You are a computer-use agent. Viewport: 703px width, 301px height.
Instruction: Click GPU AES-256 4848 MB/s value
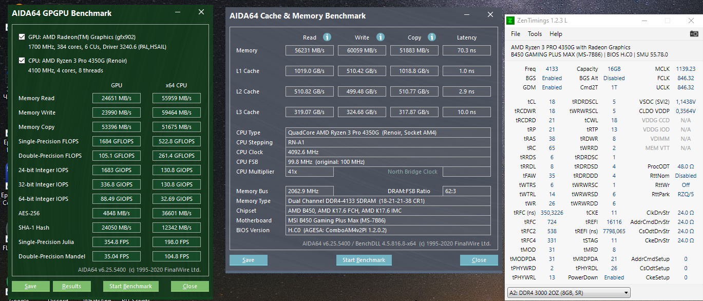117,213
